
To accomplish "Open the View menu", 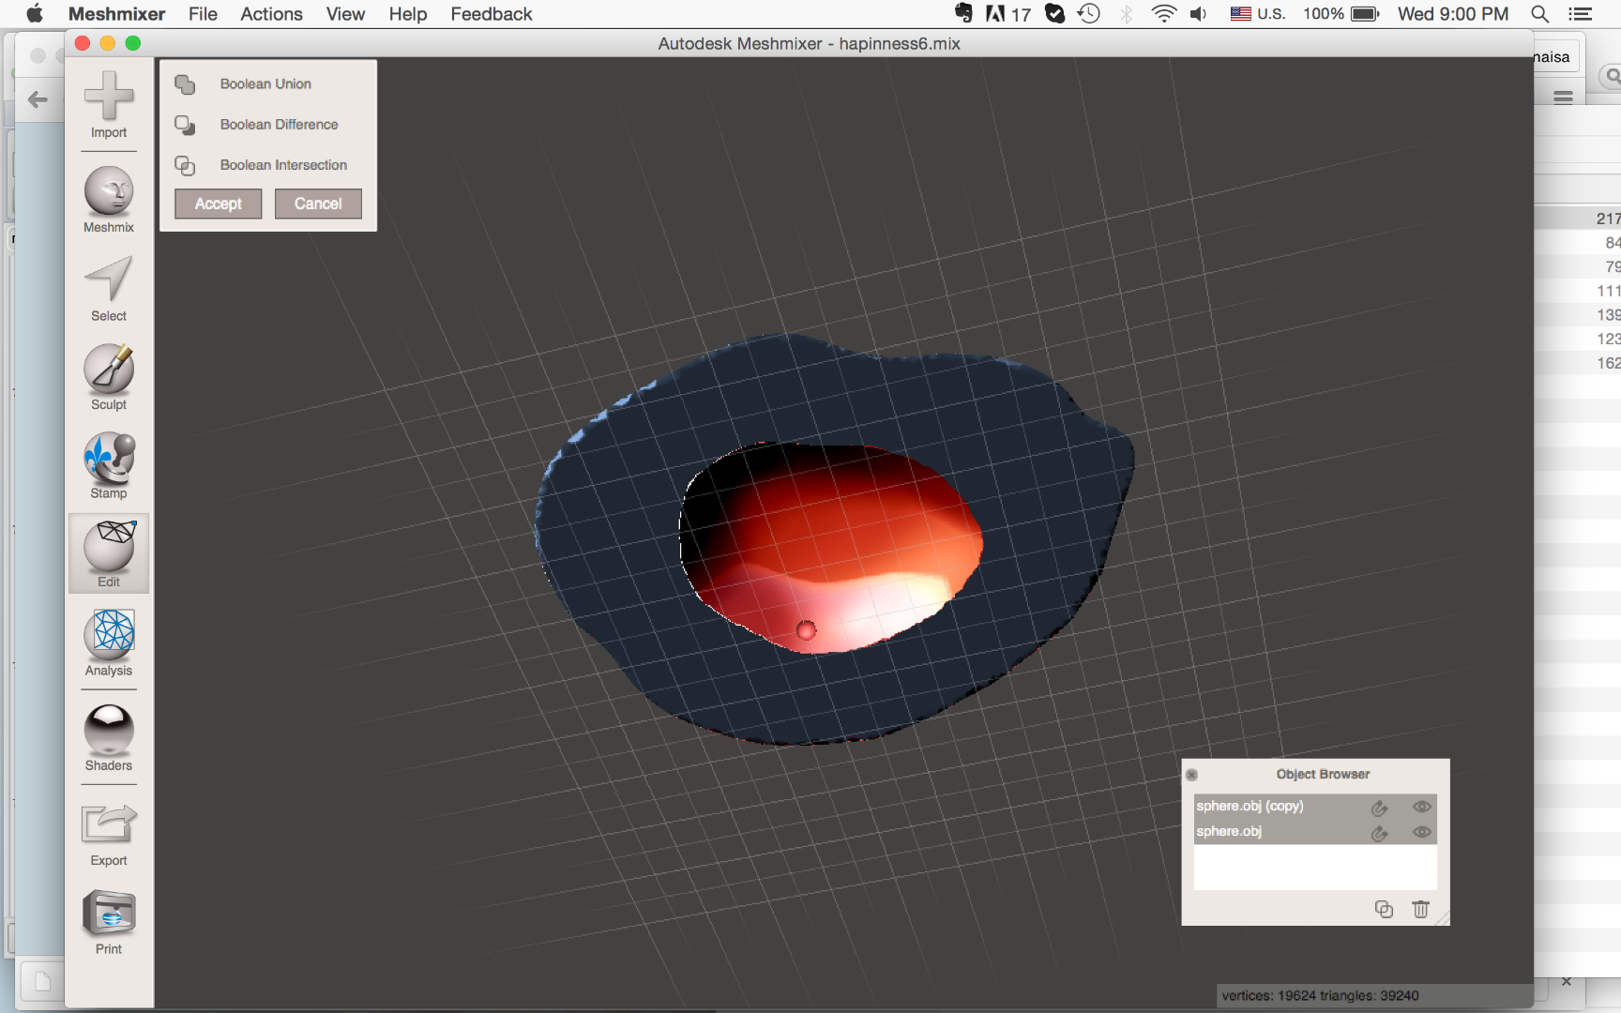I will pos(345,14).
